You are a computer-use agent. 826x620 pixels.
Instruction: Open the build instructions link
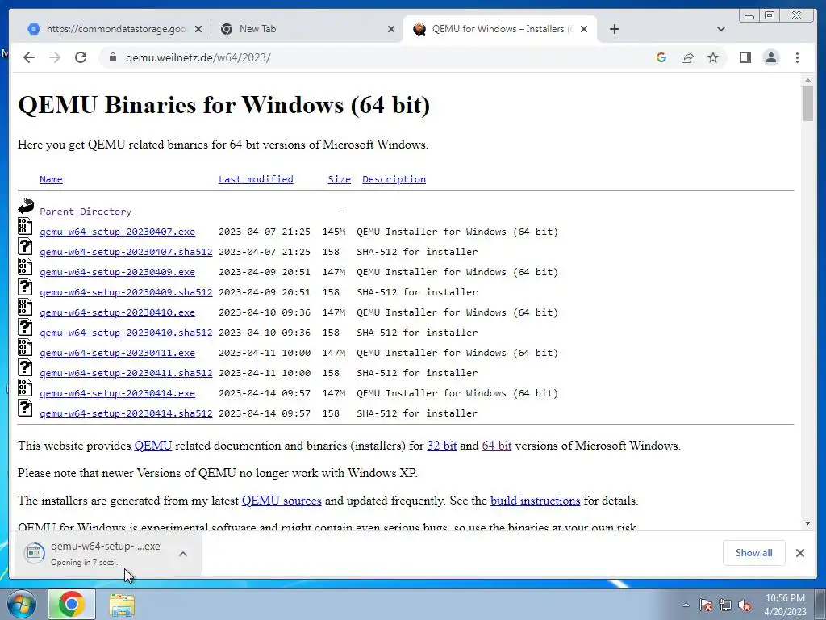[536, 501]
